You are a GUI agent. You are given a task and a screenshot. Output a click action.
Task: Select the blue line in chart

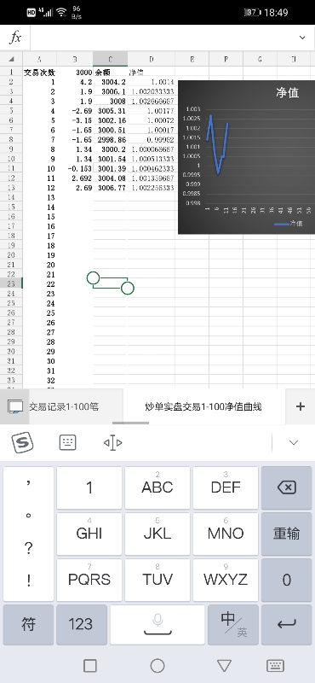pyautogui.click(x=218, y=143)
